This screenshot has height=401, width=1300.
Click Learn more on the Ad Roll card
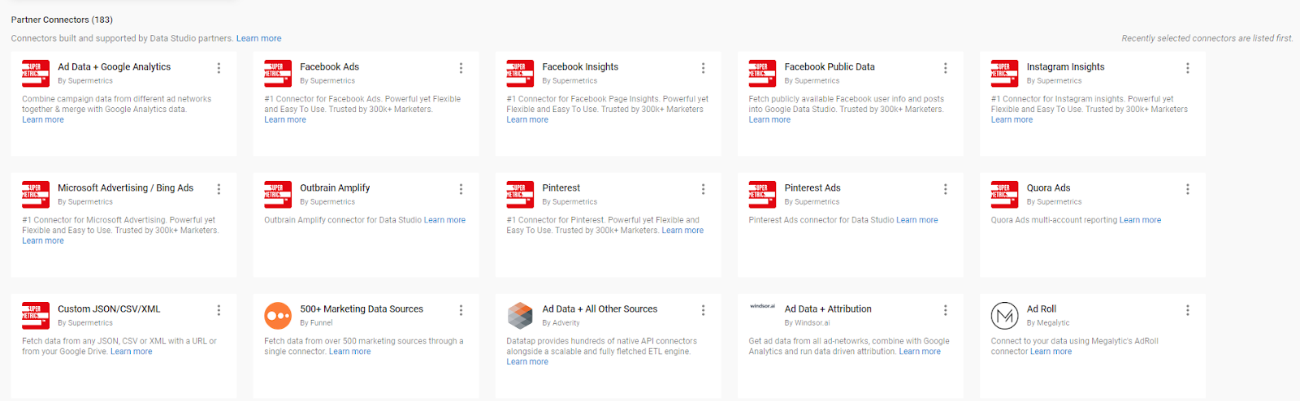tap(1051, 351)
